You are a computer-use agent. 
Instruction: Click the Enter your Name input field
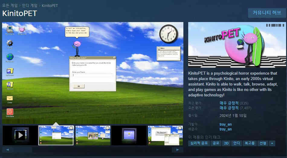tap(93, 75)
